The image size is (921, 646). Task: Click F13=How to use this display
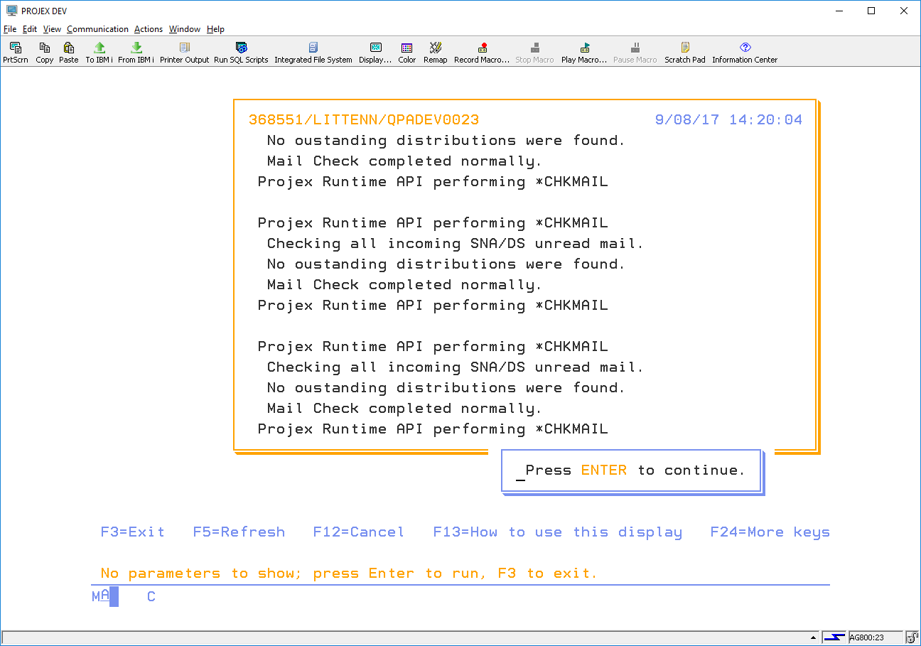click(x=558, y=532)
